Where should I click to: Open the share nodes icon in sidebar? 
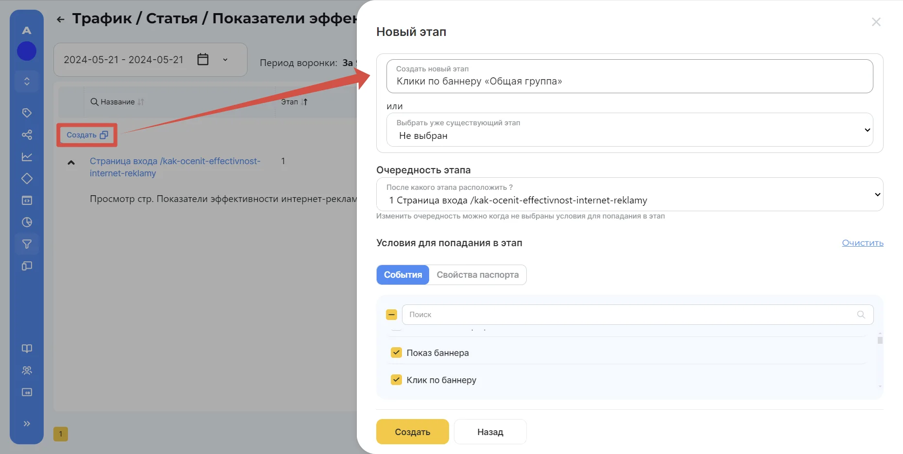click(27, 135)
